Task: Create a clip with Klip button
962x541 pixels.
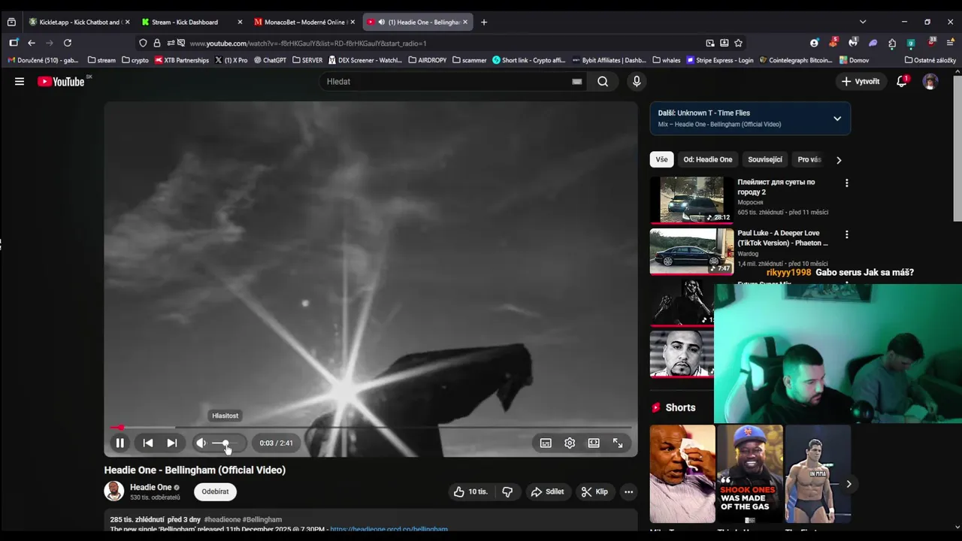Action: (594, 491)
